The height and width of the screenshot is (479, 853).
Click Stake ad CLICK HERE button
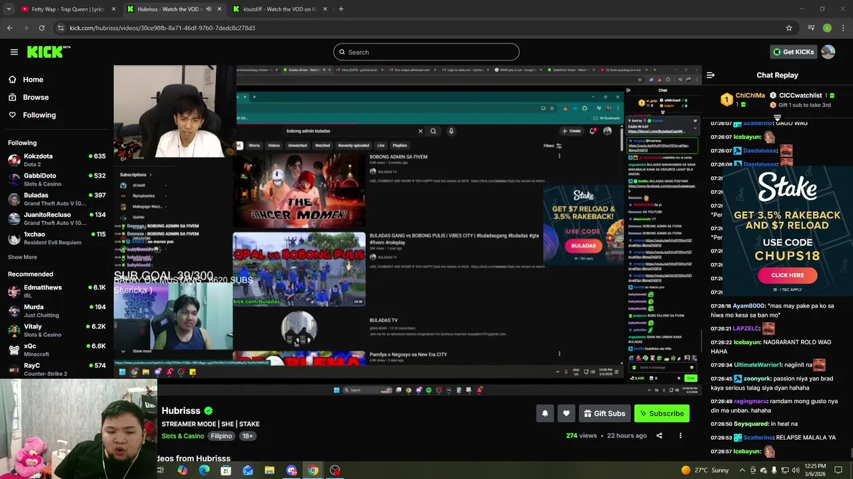coord(787,275)
